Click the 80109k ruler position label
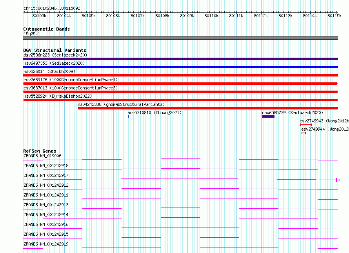The height and width of the screenshot is (253, 349). click(x=187, y=16)
